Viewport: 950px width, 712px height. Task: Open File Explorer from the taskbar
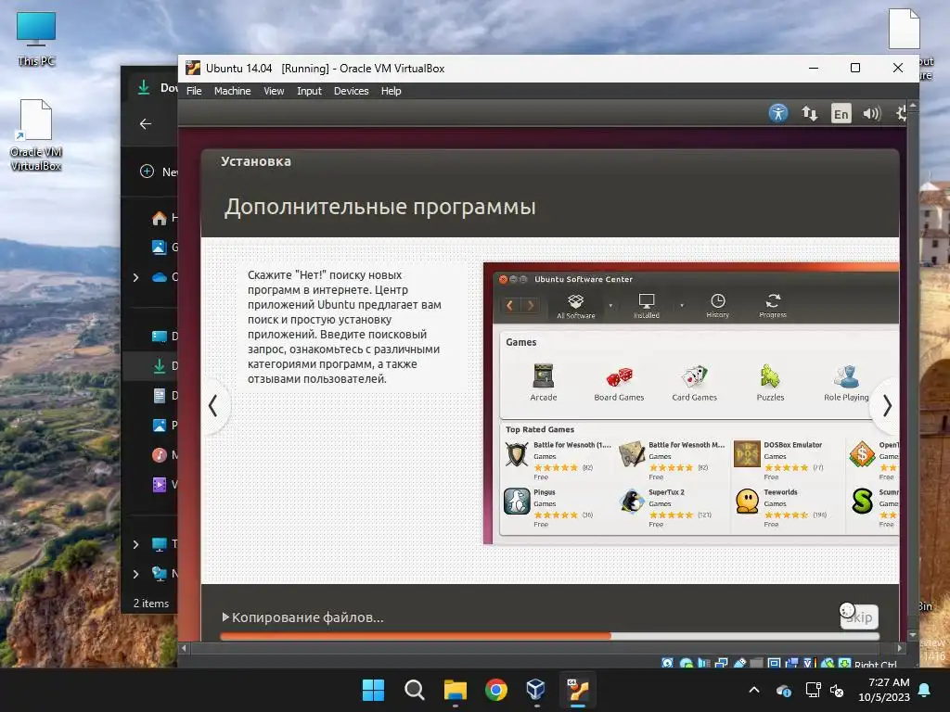pyautogui.click(x=455, y=690)
